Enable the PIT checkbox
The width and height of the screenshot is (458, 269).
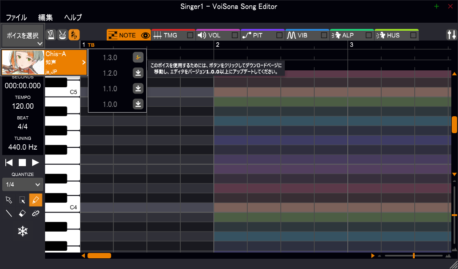coord(279,35)
